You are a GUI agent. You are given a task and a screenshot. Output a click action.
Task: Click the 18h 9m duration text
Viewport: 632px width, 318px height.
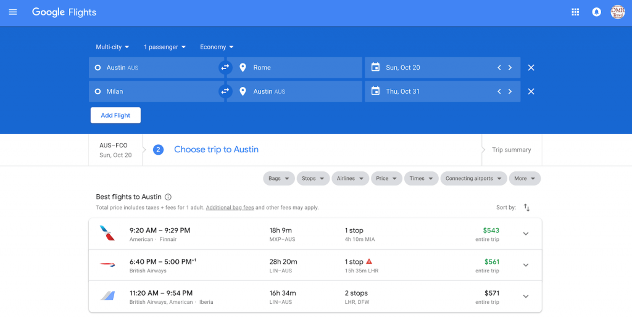point(281,230)
